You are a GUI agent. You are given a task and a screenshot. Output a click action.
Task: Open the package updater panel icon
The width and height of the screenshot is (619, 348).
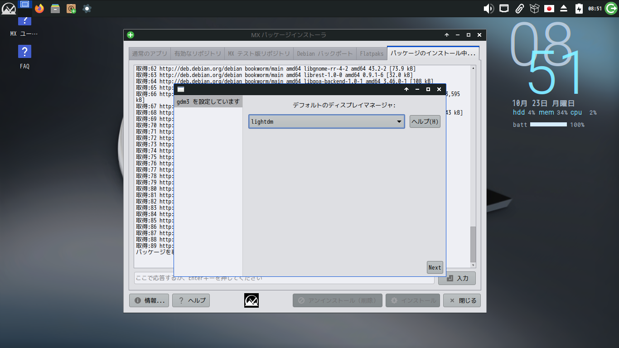[71, 8]
